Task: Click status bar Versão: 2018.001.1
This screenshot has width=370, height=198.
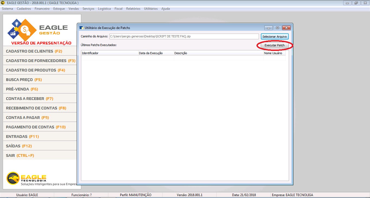Action: pyautogui.click(x=190, y=195)
